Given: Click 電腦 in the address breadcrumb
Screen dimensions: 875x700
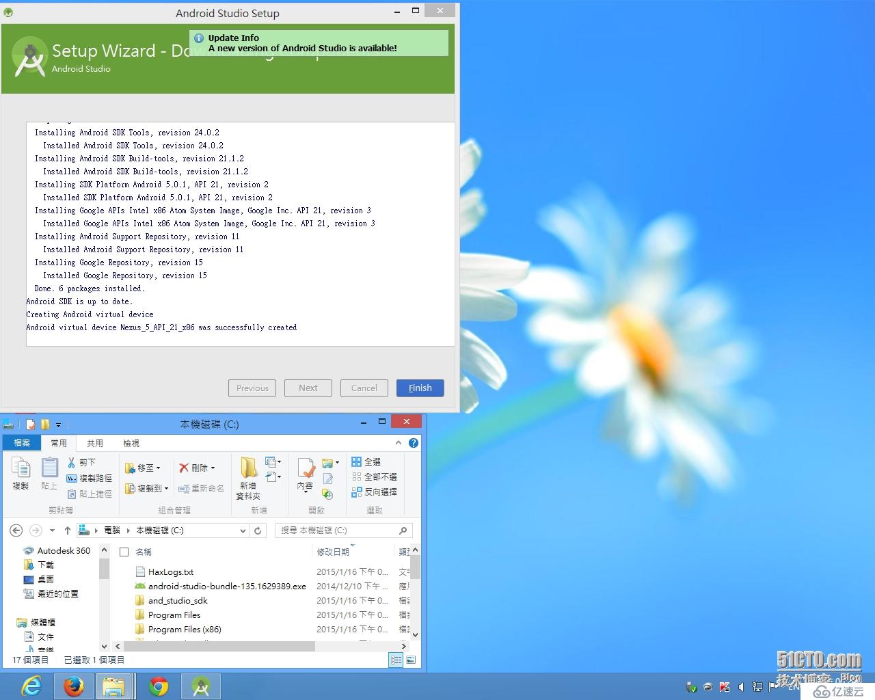Looking at the screenshot, I should (x=112, y=530).
